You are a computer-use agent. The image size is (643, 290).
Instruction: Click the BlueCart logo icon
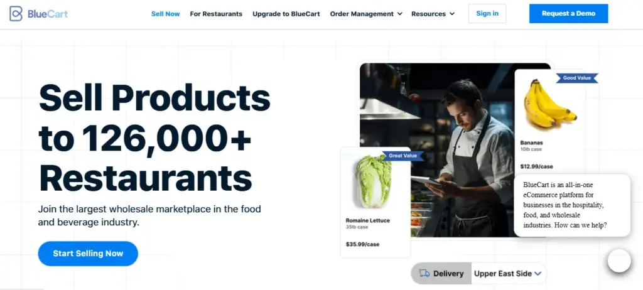(16, 14)
